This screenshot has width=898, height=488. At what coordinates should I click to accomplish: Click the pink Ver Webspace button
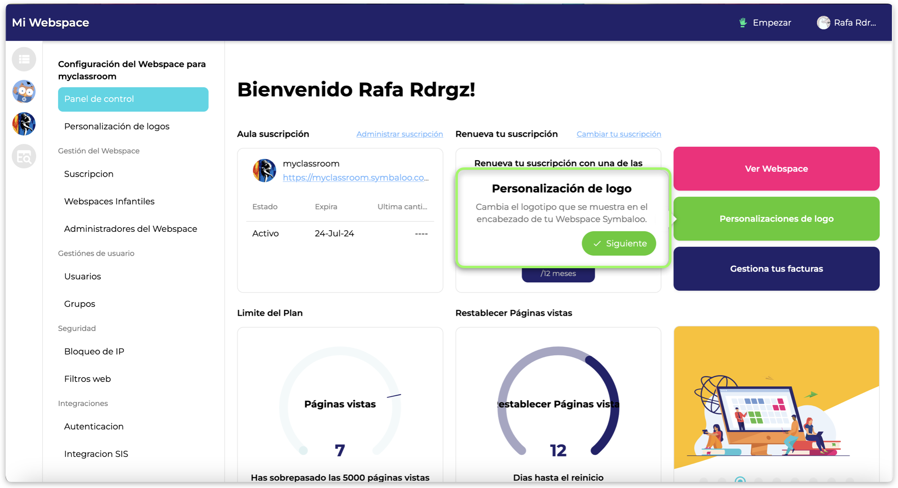776,169
